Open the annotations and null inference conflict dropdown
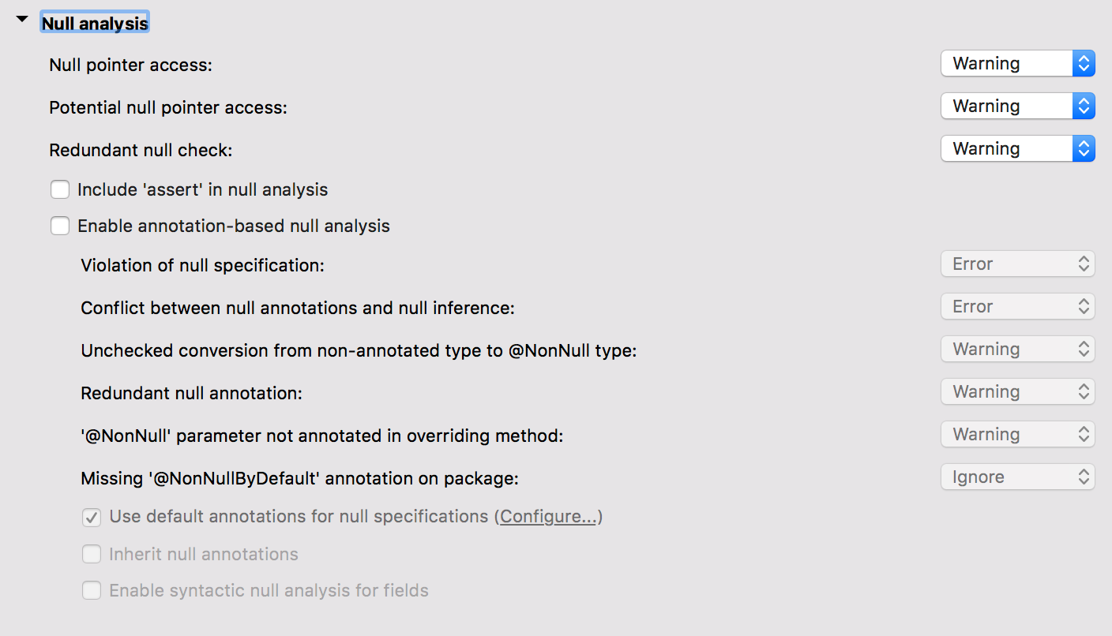Screen dimensions: 1112x636 point(1017,307)
